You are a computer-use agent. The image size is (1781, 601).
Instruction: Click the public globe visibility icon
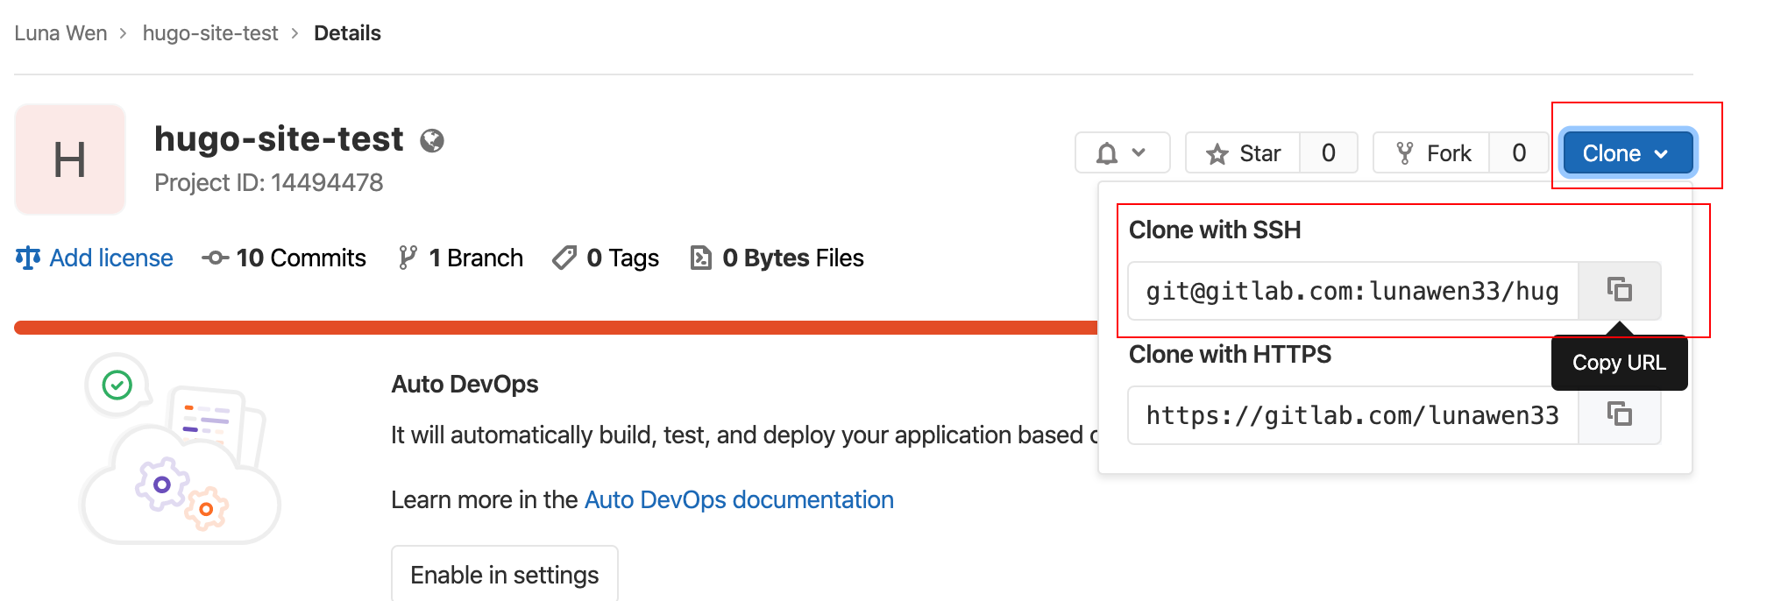pyautogui.click(x=432, y=140)
